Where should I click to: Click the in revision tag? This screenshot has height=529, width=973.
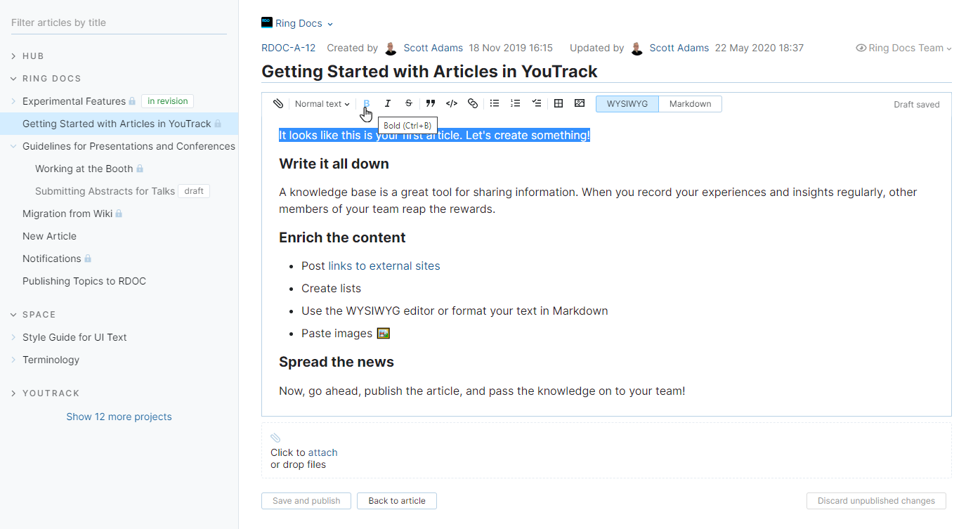pos(168,101)
